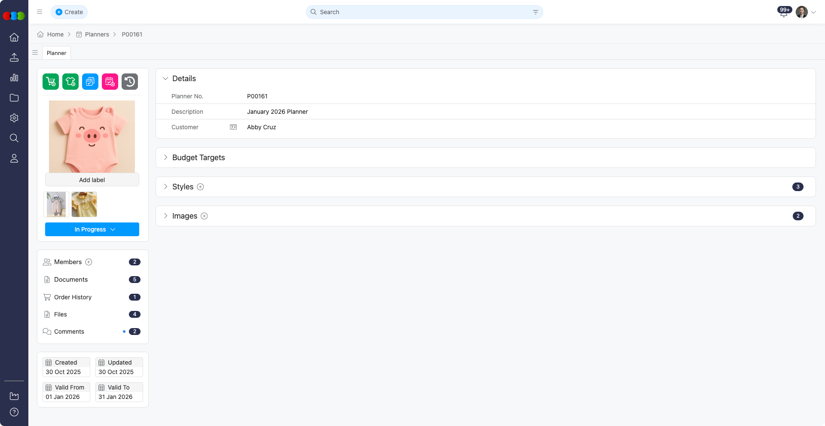
Task: Go to Planners in the breadcrumb
Action: click(97, 34)
